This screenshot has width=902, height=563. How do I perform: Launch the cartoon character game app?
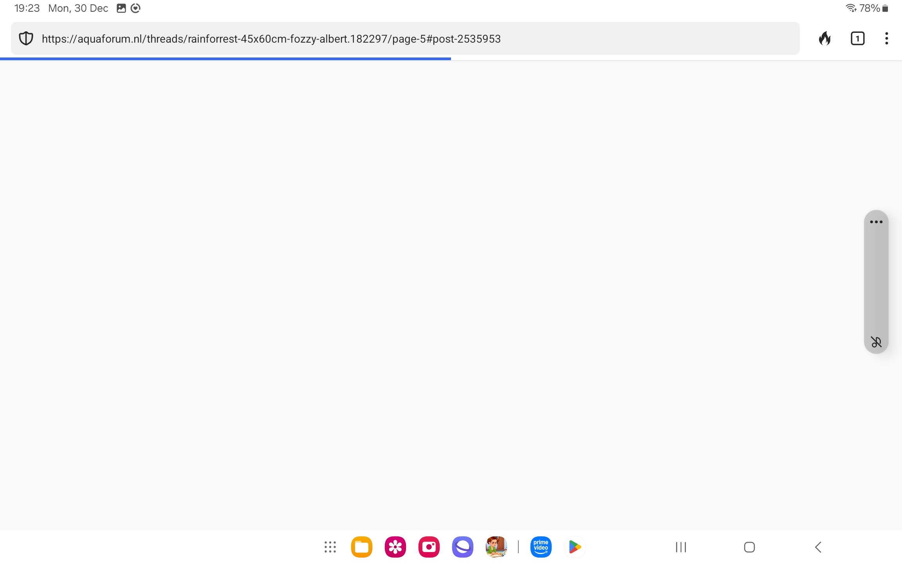[496, 547]
